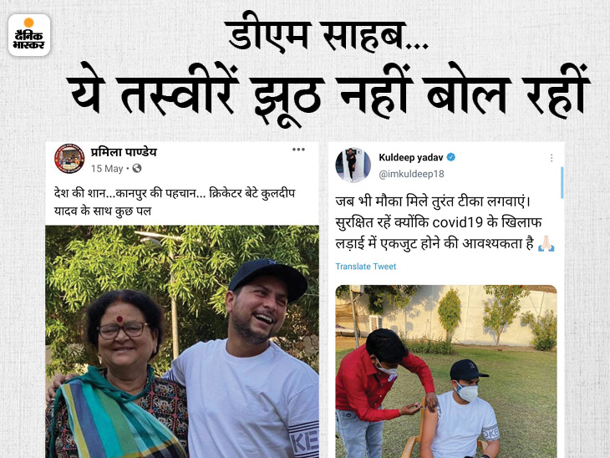
Task: Click the blue verified badge beside Kuldeep yadav
Action: 451,157
